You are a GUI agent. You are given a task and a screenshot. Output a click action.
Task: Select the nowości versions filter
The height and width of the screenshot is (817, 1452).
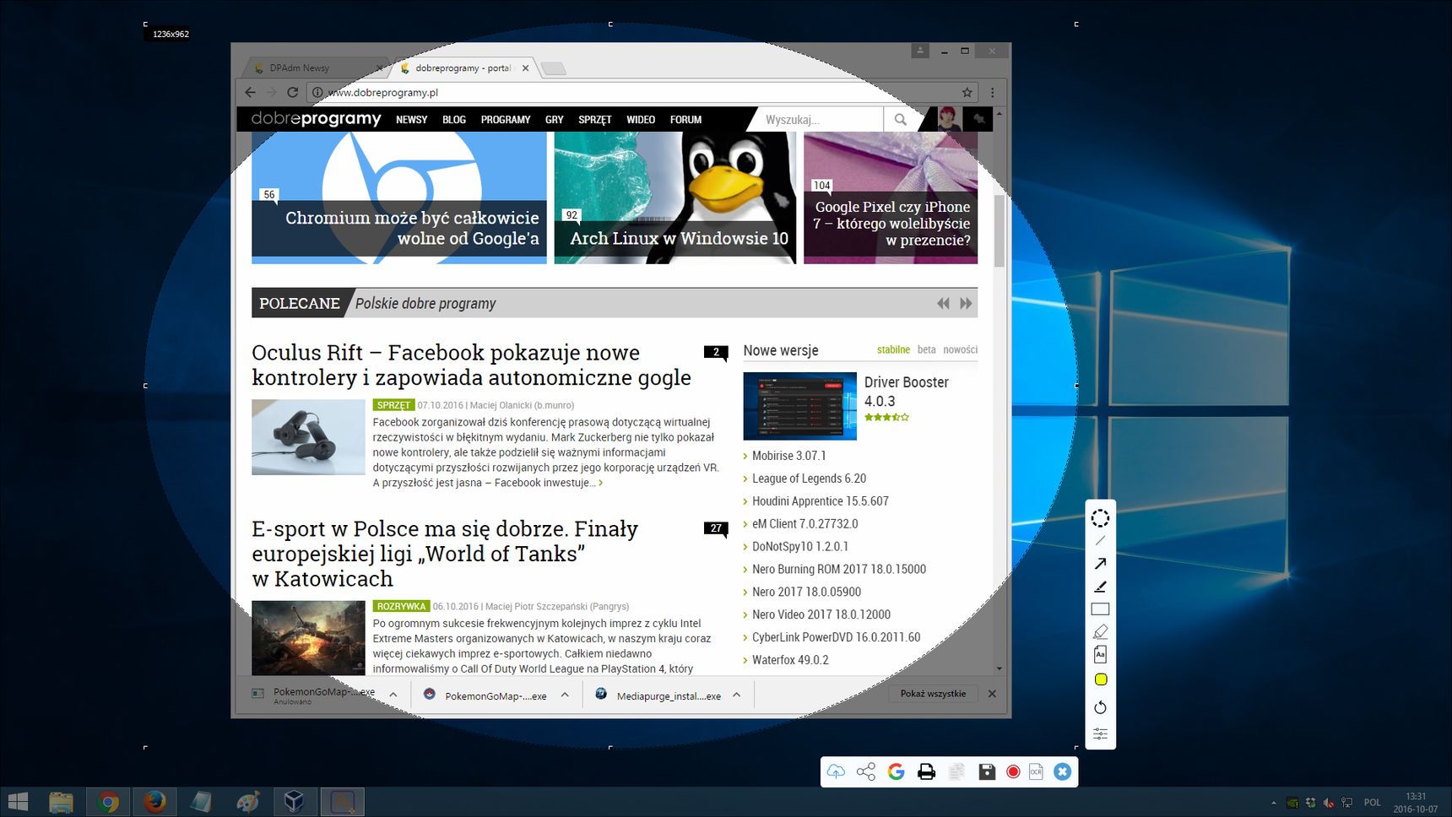[x=961, y=349]
